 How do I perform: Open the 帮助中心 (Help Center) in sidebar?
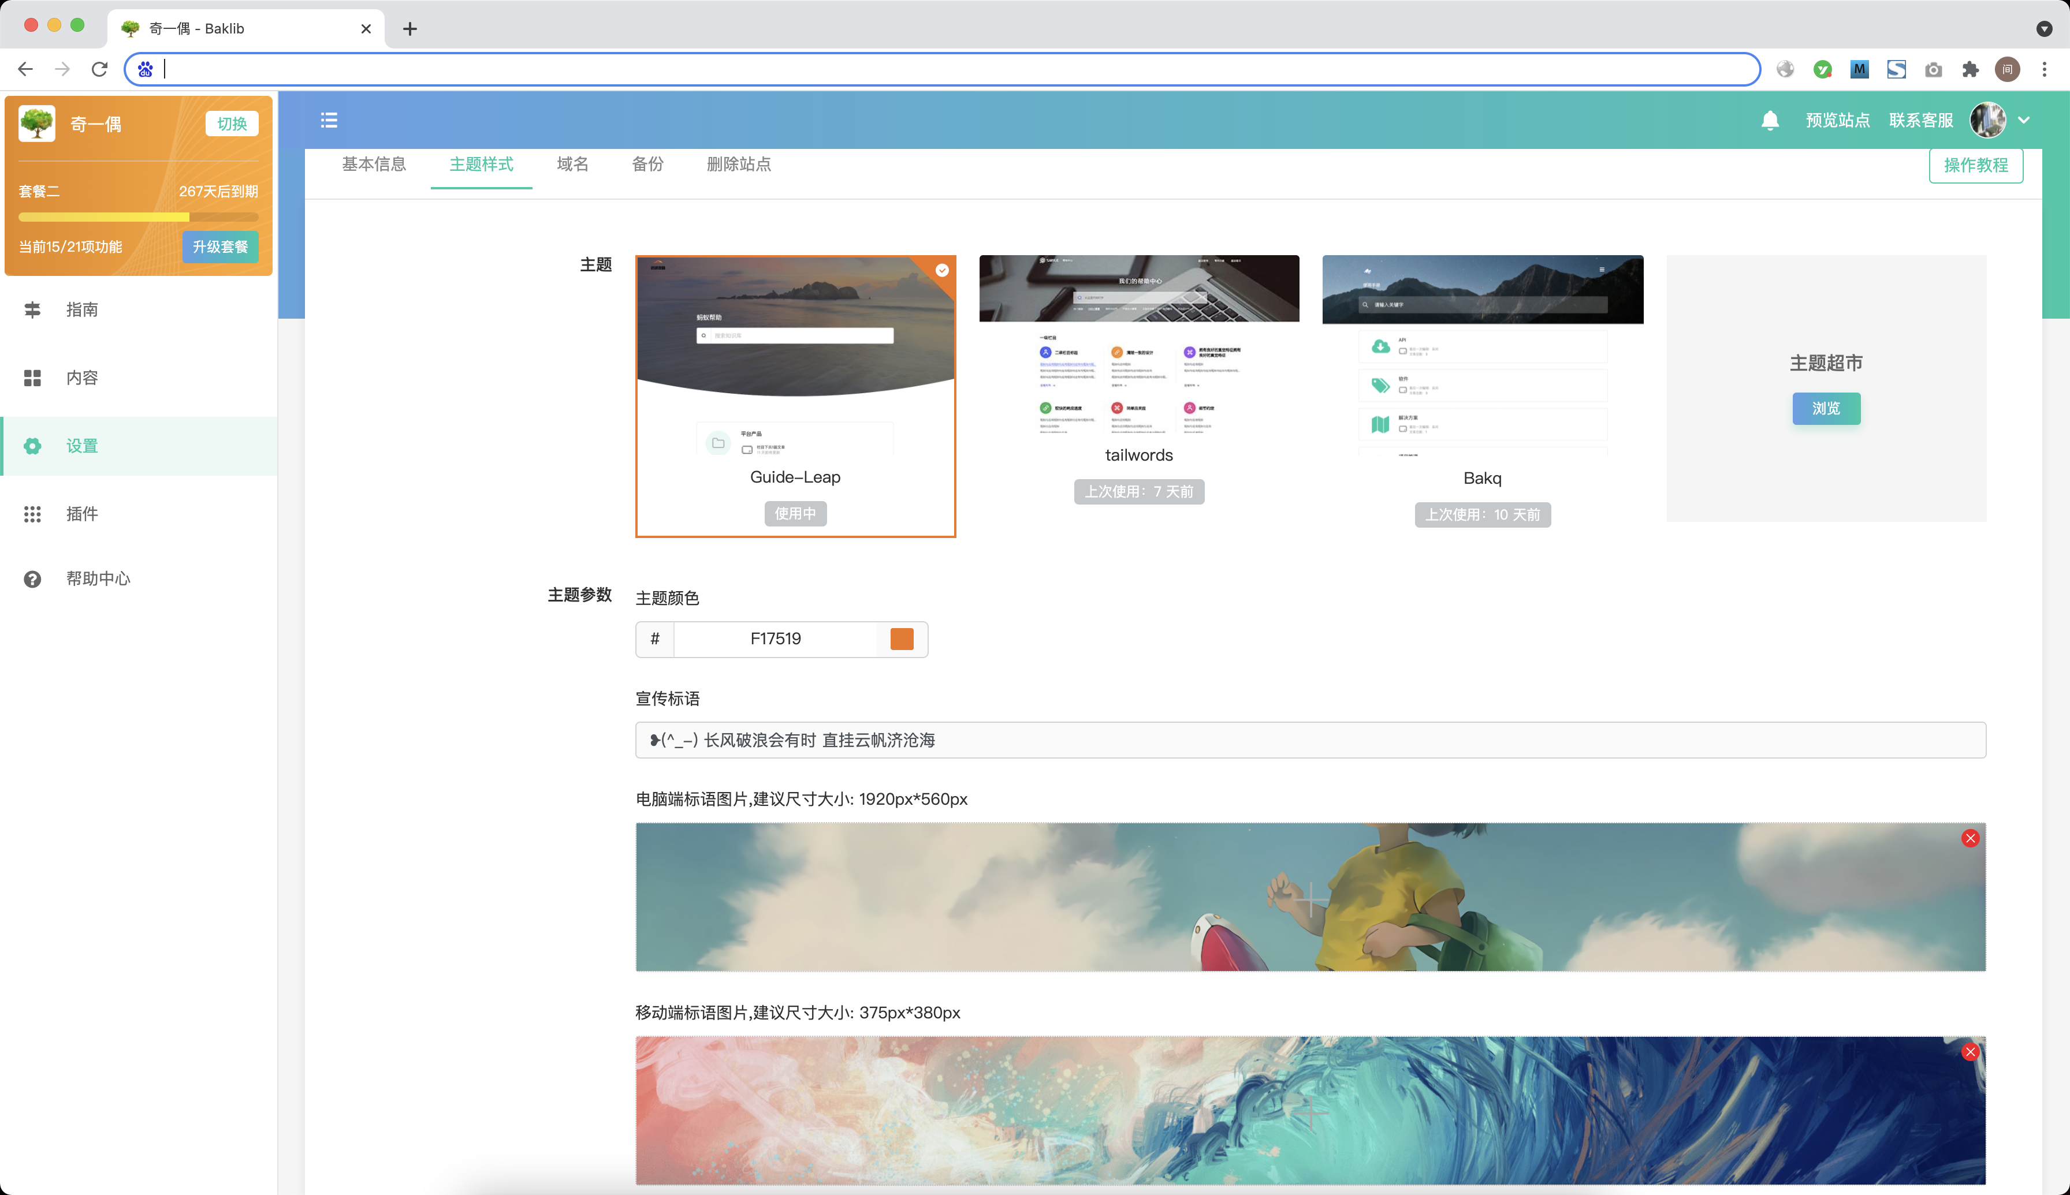(x=98, y=578)
